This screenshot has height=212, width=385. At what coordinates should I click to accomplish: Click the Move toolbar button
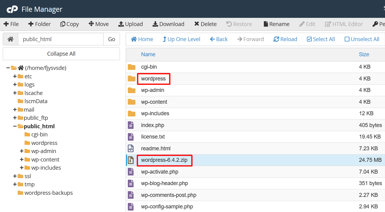click(x=98, y=24)
